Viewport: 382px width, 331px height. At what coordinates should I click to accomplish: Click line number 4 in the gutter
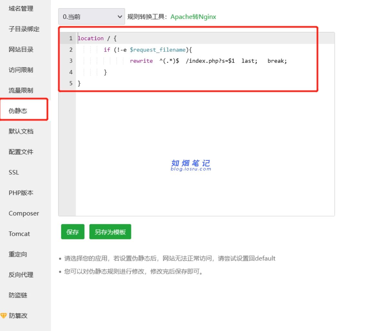click(71, 72)
